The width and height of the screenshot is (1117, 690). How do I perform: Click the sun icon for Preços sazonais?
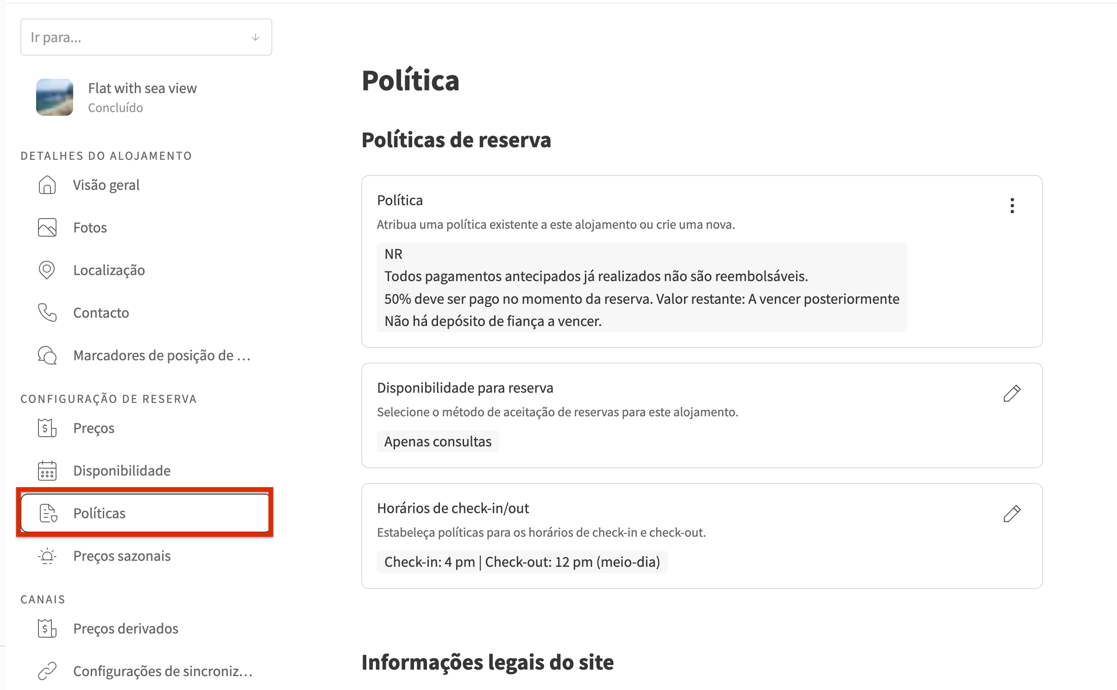coord(47,556)
